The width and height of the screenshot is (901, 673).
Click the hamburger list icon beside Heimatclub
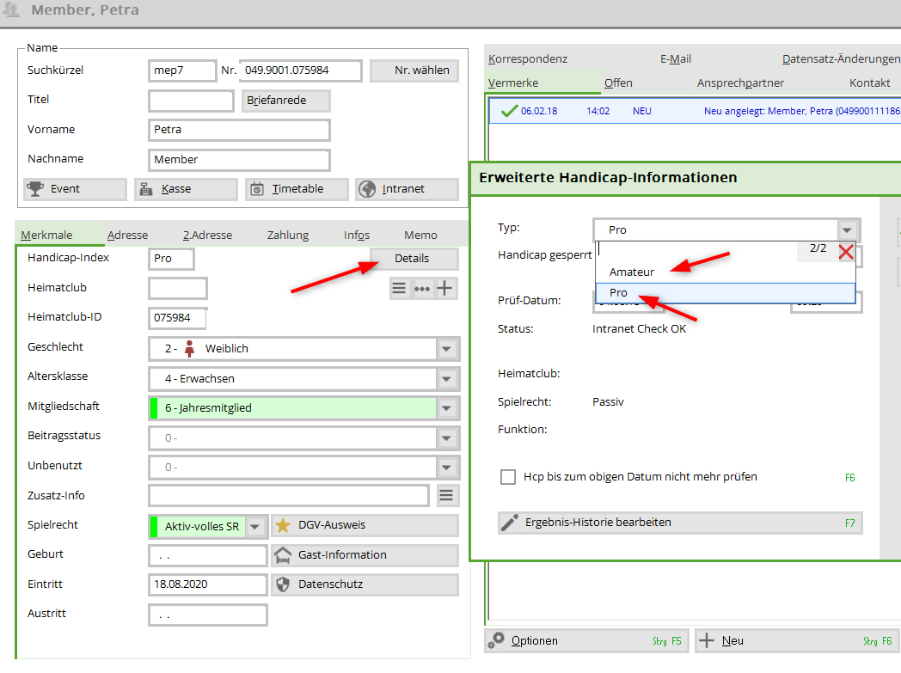coord(399,289)
